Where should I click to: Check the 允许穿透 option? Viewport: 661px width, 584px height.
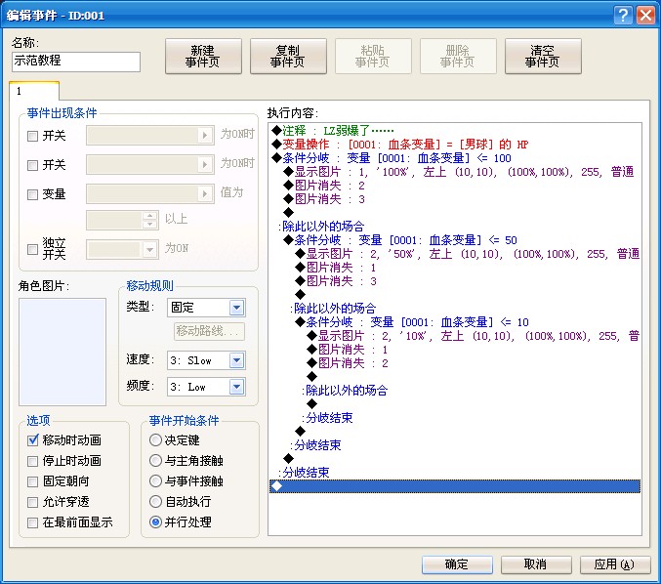tap(32, 502)
